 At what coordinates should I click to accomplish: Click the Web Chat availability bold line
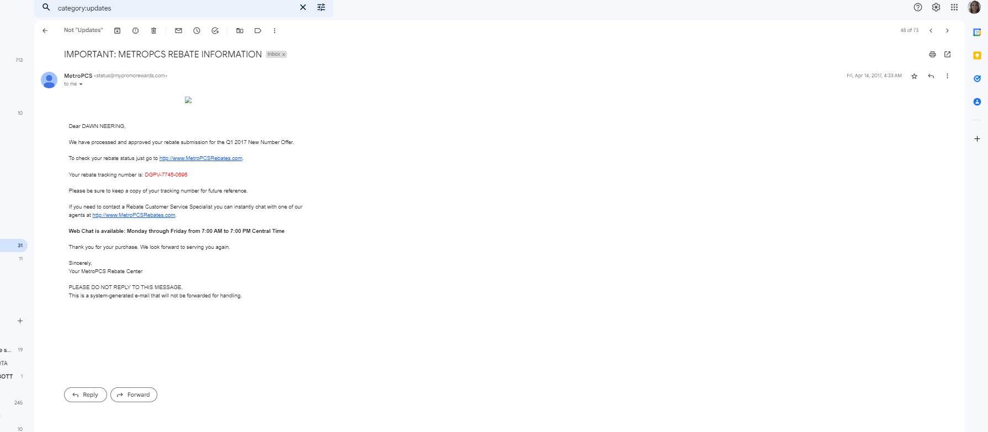point(177,231)
